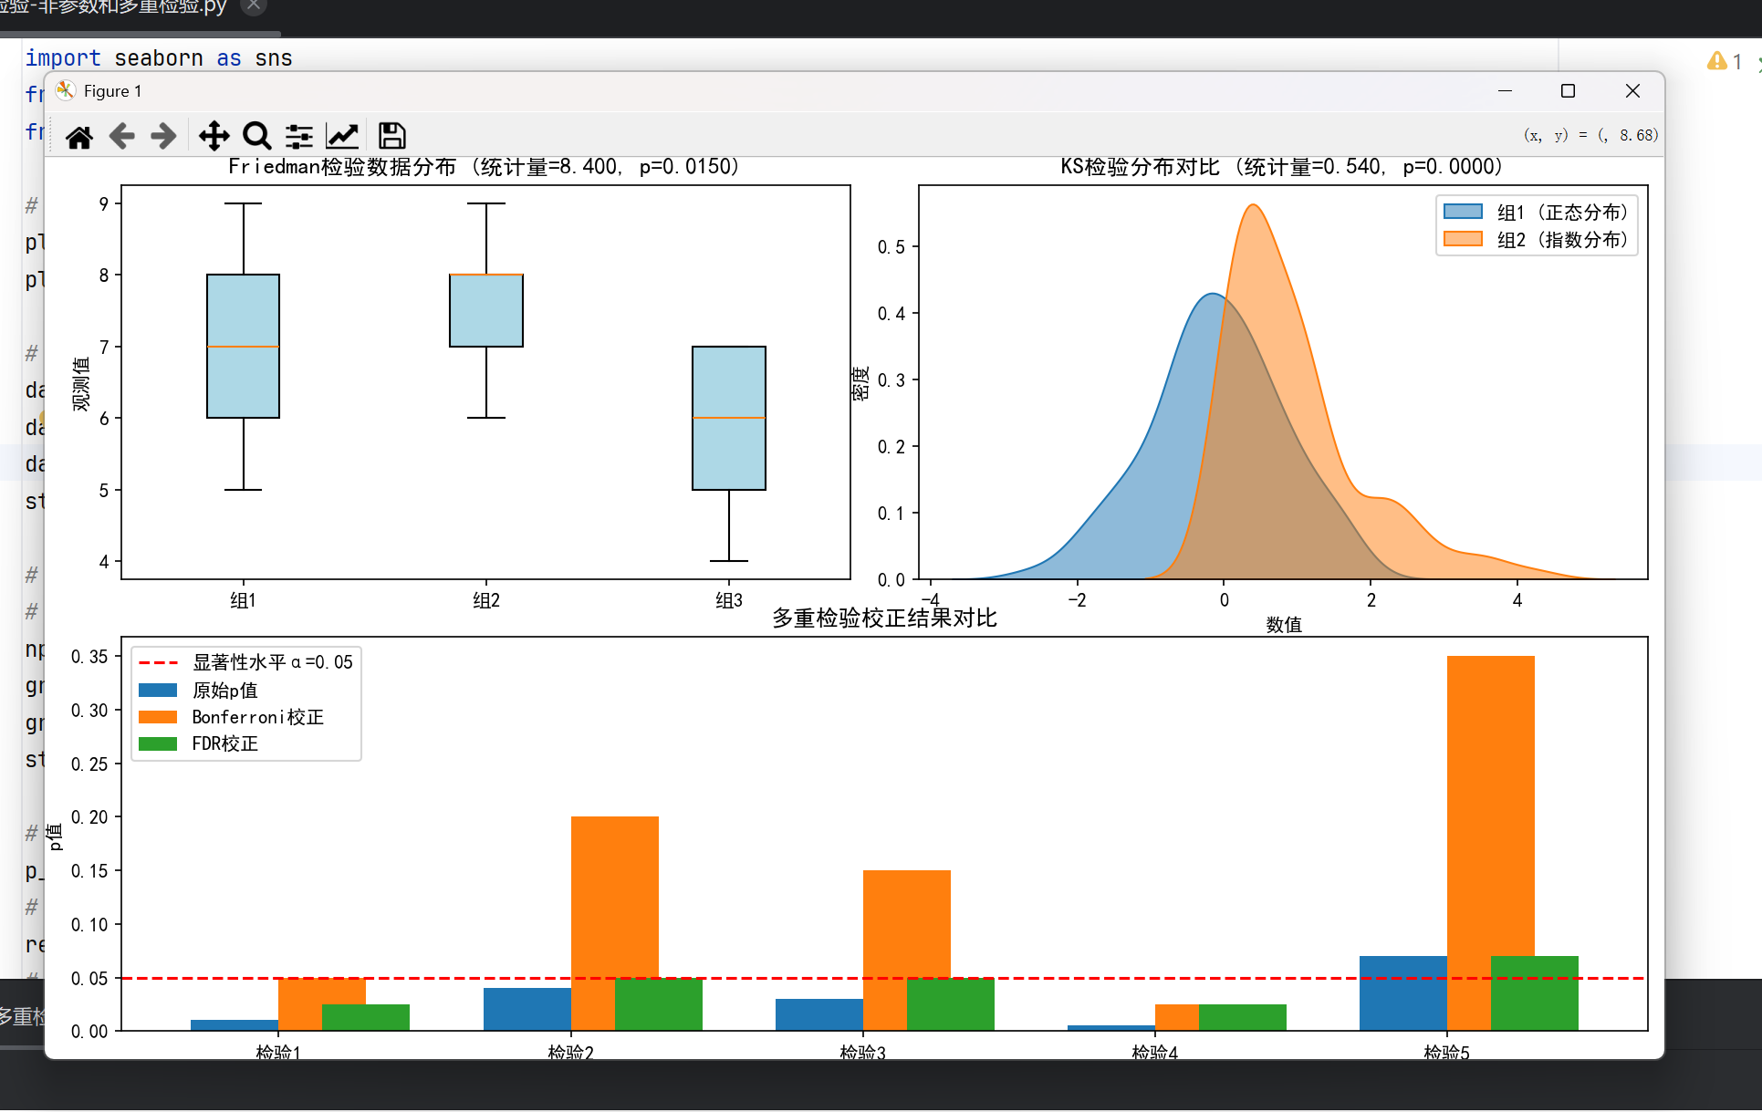This screenshot has width=1762, height=1112.
Task: Click the editor file tab close button
Action: pos(254,6)
